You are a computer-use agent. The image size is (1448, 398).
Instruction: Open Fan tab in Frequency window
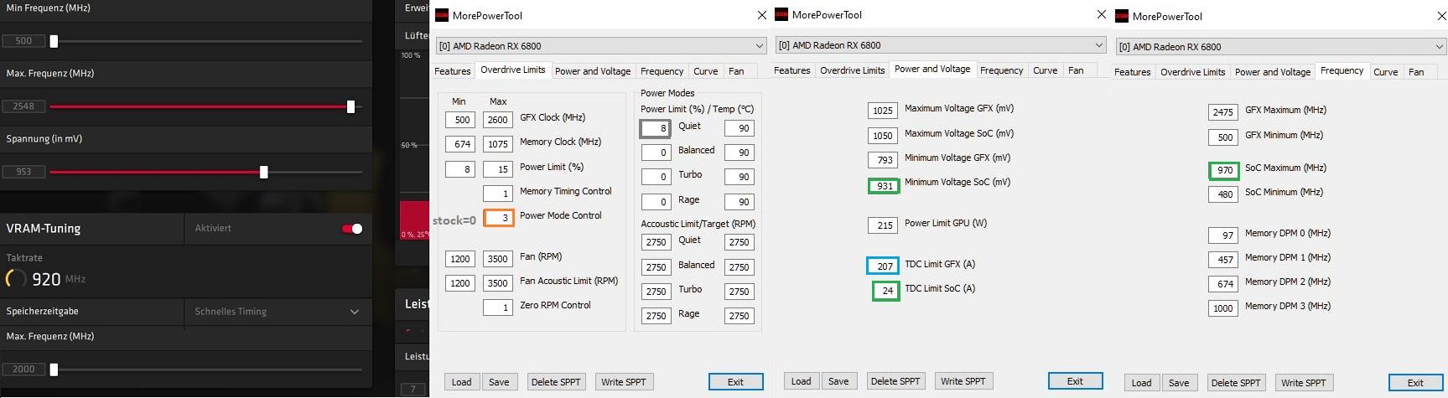click(1416, 72)
